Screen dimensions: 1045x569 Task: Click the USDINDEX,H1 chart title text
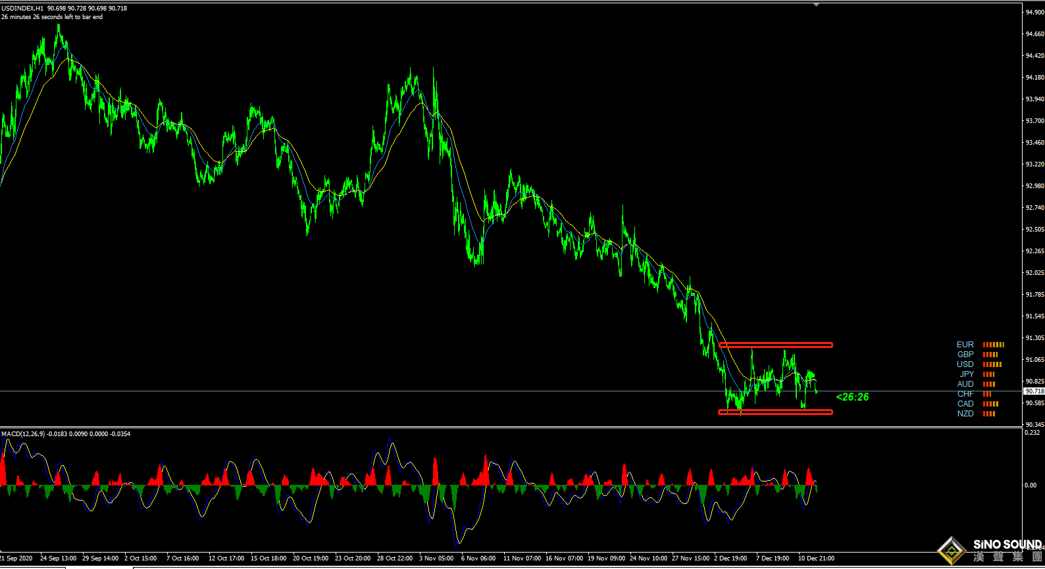click(22, 9)
